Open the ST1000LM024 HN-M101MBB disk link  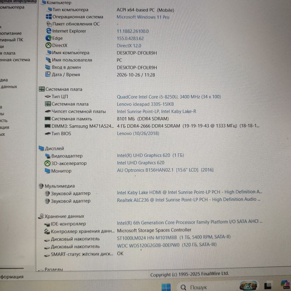[174, 237]
